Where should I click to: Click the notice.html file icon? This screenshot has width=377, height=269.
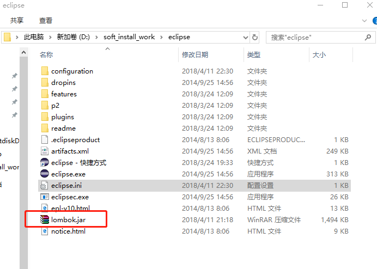point(45,231)
